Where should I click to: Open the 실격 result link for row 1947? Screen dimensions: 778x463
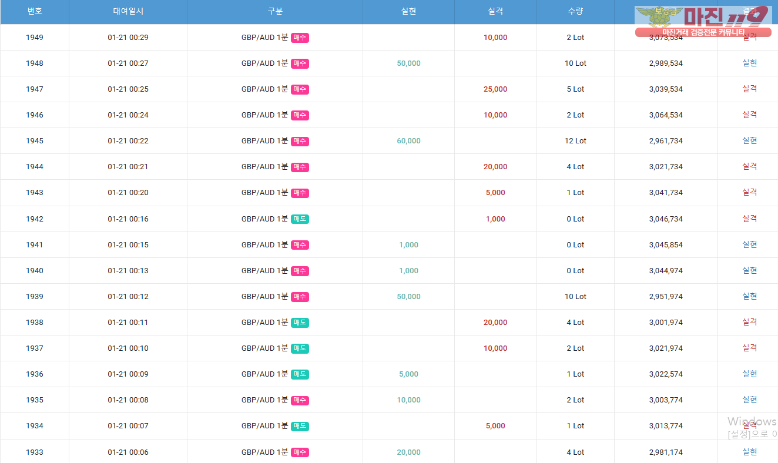pyautogui.click(x=749, y=89)
